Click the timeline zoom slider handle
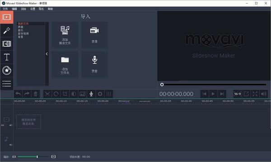The width and height of the screenshot is (271, 162). pos(37,157)
